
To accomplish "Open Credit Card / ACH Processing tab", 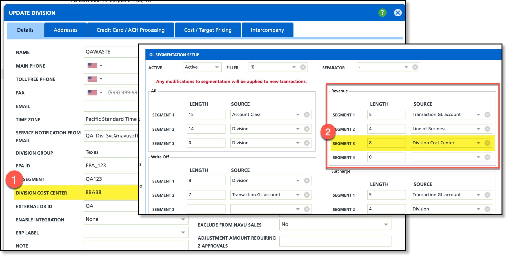I will [x=131, y=30].
